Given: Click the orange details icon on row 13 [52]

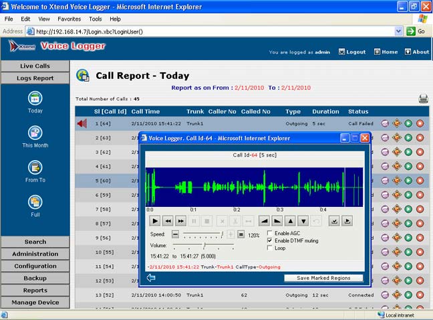Looking at the screenshot, I should (397, 295).
